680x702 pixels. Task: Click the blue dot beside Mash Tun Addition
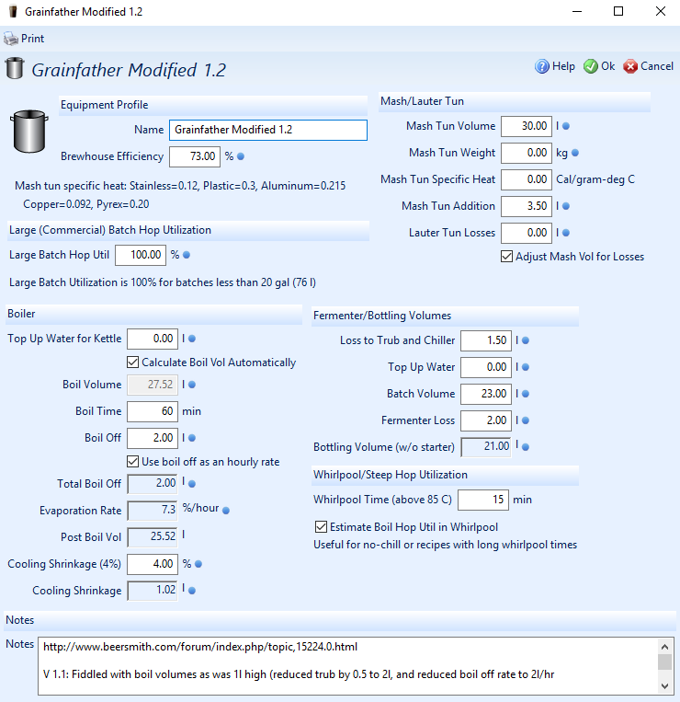tap(566, 206)
